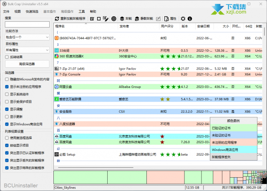Sort by the 用户评分 column header
Image resolution: width=267 pixels, height=191 pixels.
169,26
